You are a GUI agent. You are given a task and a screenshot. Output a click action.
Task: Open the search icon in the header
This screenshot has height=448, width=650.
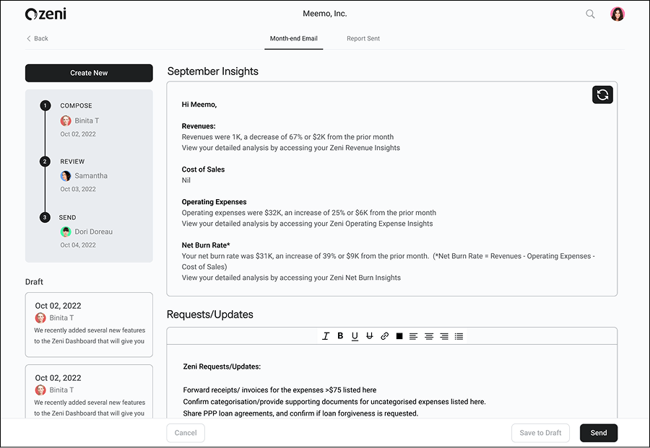tap(590, 14)
